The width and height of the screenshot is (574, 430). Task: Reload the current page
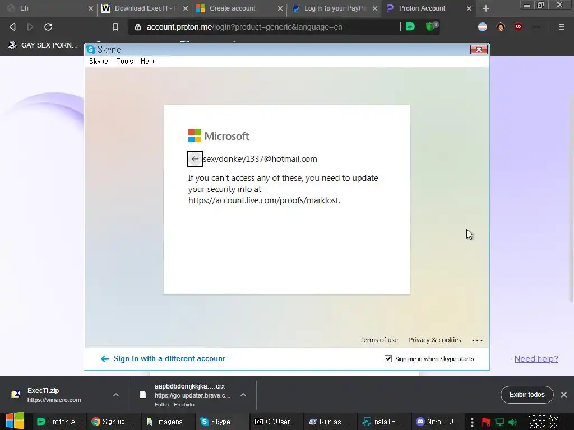tap(48, 27)
